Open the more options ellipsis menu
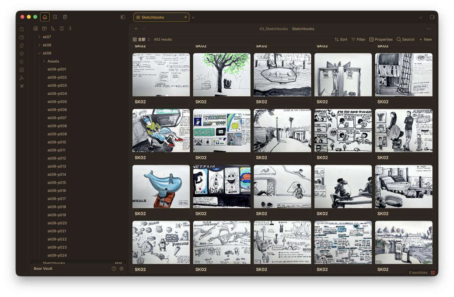Image resolution: width=454 pixels, height=297 pixels. [x=428, y=29]
